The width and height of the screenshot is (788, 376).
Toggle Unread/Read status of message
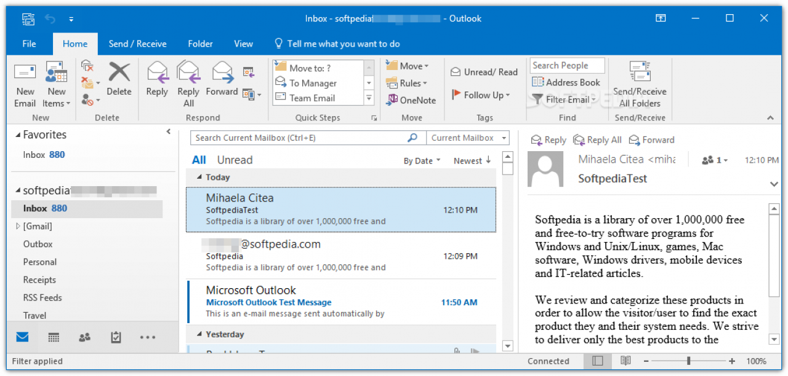pyautogui.click(x=484, y=72)
